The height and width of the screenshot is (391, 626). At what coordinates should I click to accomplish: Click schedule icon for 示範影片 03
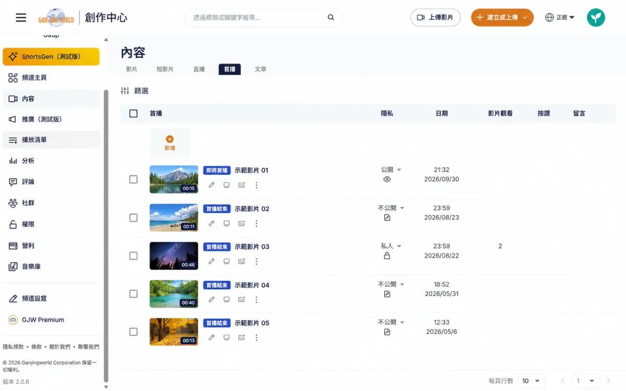242,261
